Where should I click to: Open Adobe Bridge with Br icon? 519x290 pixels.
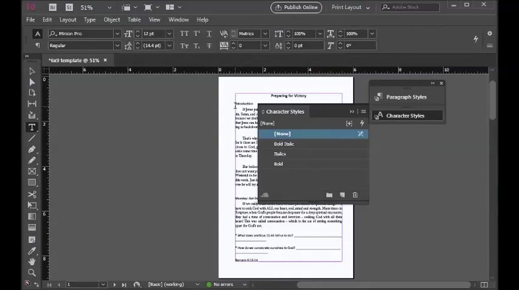(x=53, y=7)
